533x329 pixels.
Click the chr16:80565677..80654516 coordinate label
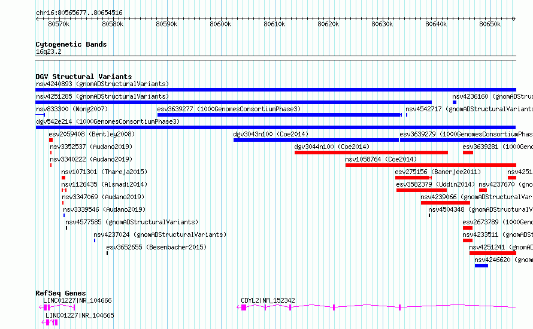coord(79,13)
